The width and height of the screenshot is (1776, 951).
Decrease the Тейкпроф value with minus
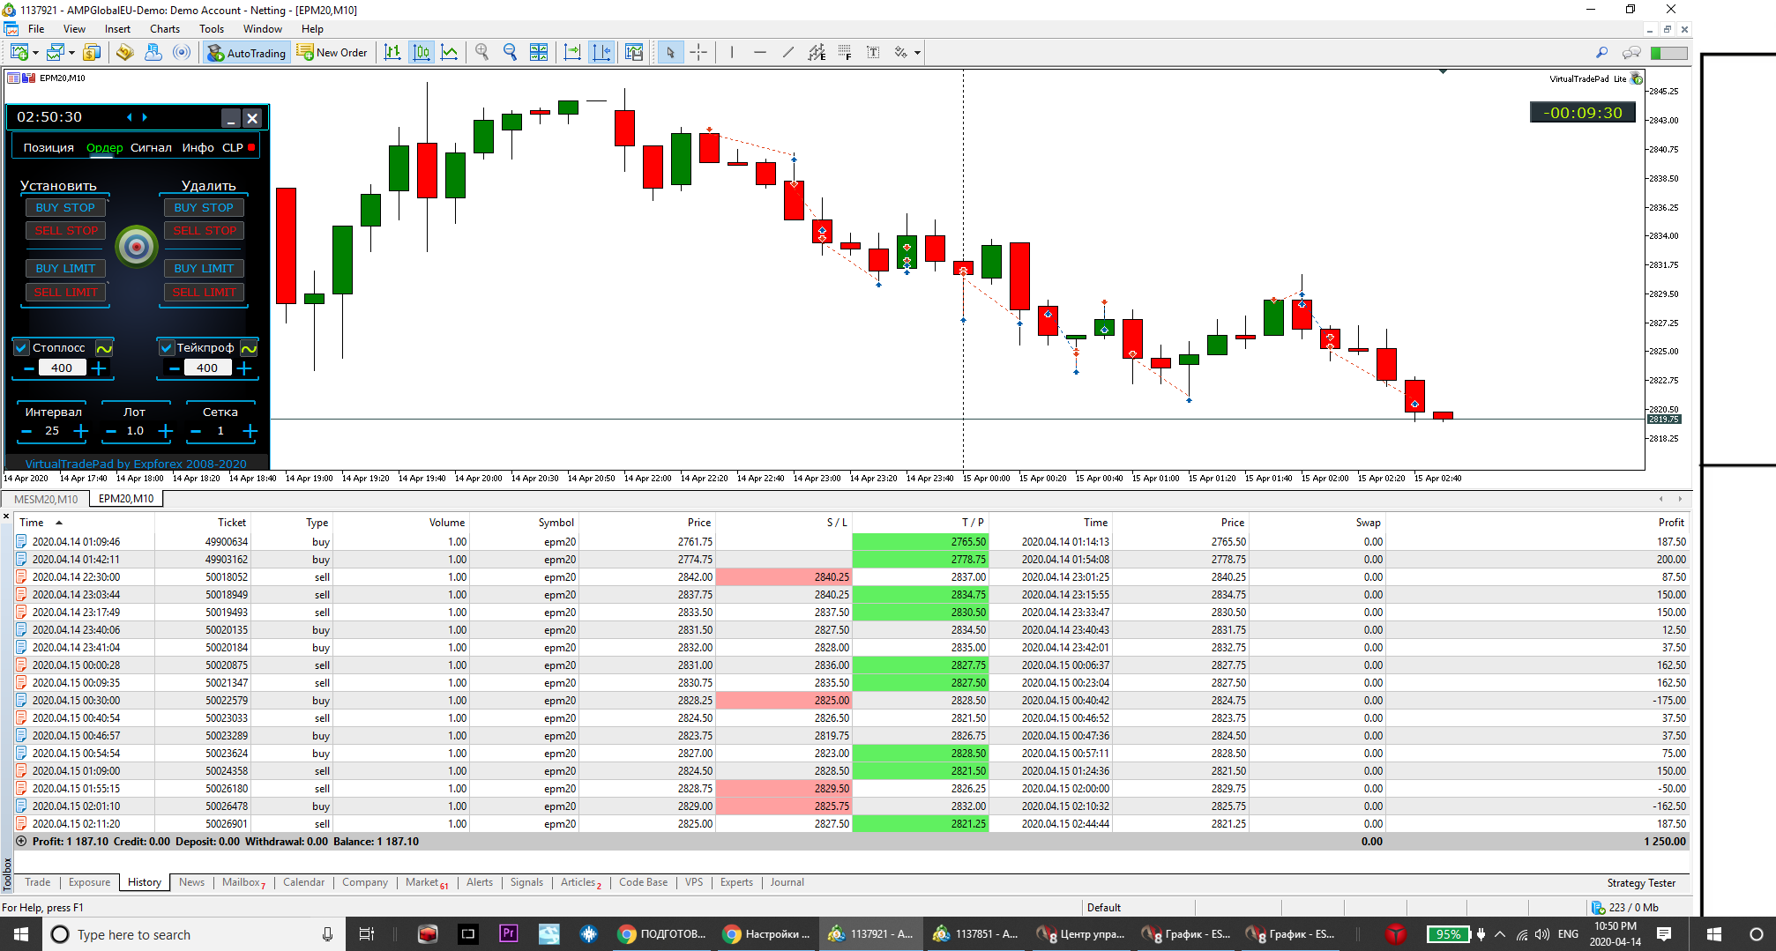coord(175,368)
